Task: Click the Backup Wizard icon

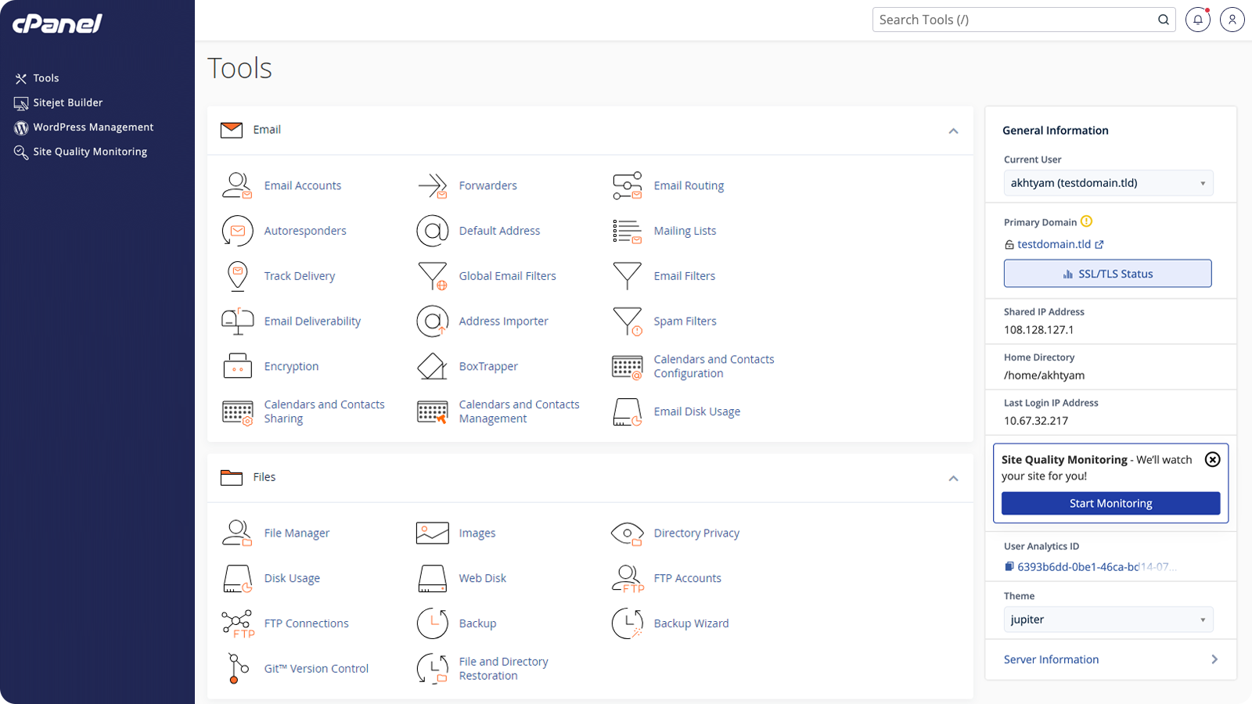Action: pos(626,623)
